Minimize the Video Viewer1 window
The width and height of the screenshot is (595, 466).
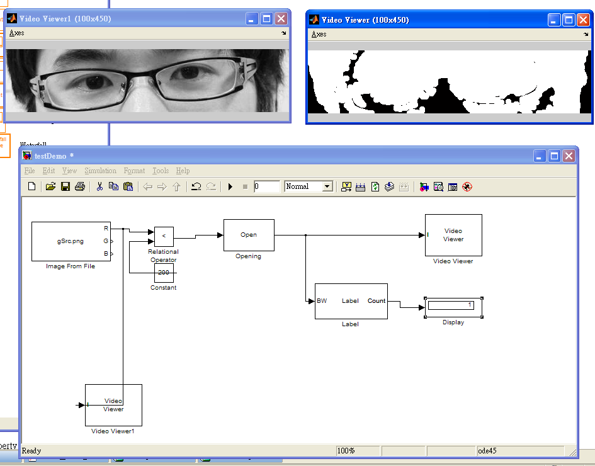pyautogui.click(x=252, y=19)
